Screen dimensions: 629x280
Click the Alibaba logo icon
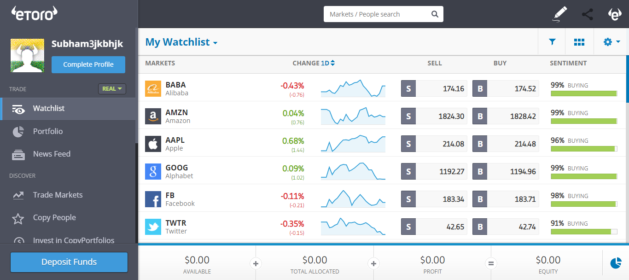pyautogui.click(x=153, y=88)
